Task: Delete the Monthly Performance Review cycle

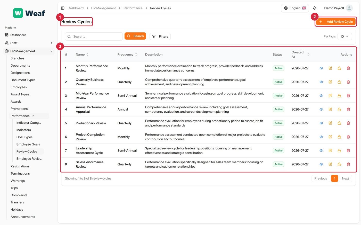Action: pyautogui.click(x=348, y=68)
